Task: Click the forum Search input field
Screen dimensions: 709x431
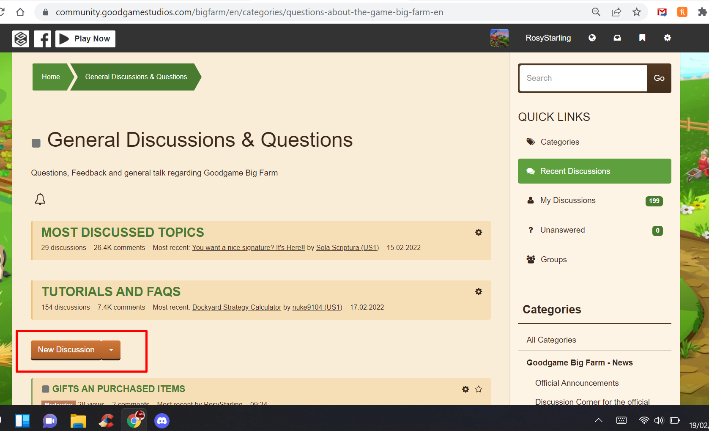Action: [583, 78]
